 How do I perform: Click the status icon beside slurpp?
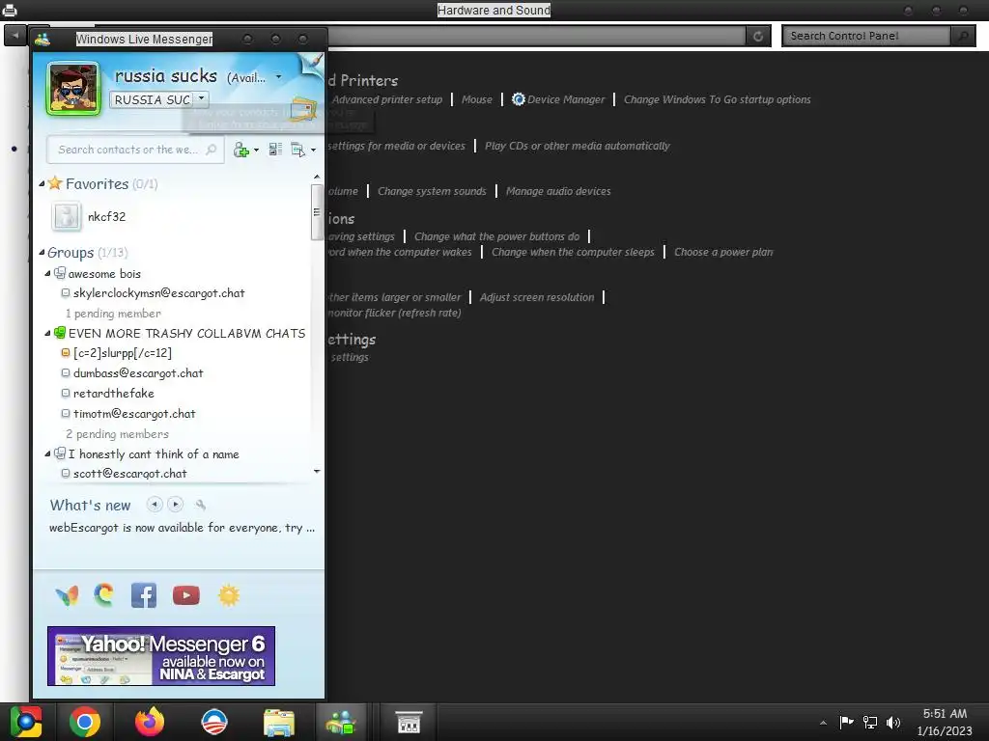[65, 353]
